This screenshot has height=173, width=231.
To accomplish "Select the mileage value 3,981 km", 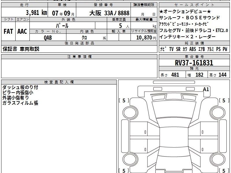I will pyautogui.click(x=36, y=13).
